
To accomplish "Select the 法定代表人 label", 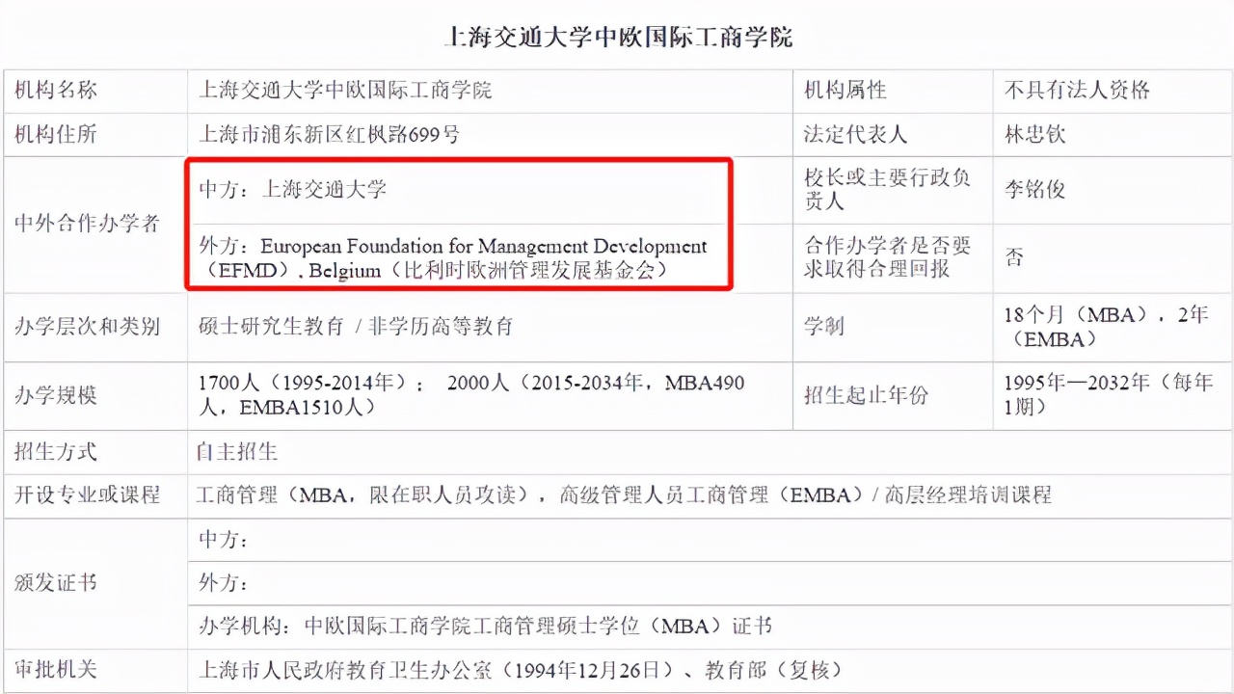I will pos(856,135).
